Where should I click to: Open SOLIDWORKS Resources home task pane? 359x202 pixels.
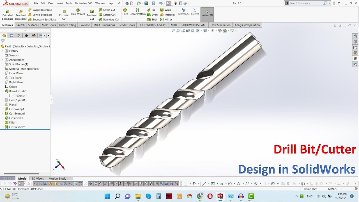pos(355,36)
